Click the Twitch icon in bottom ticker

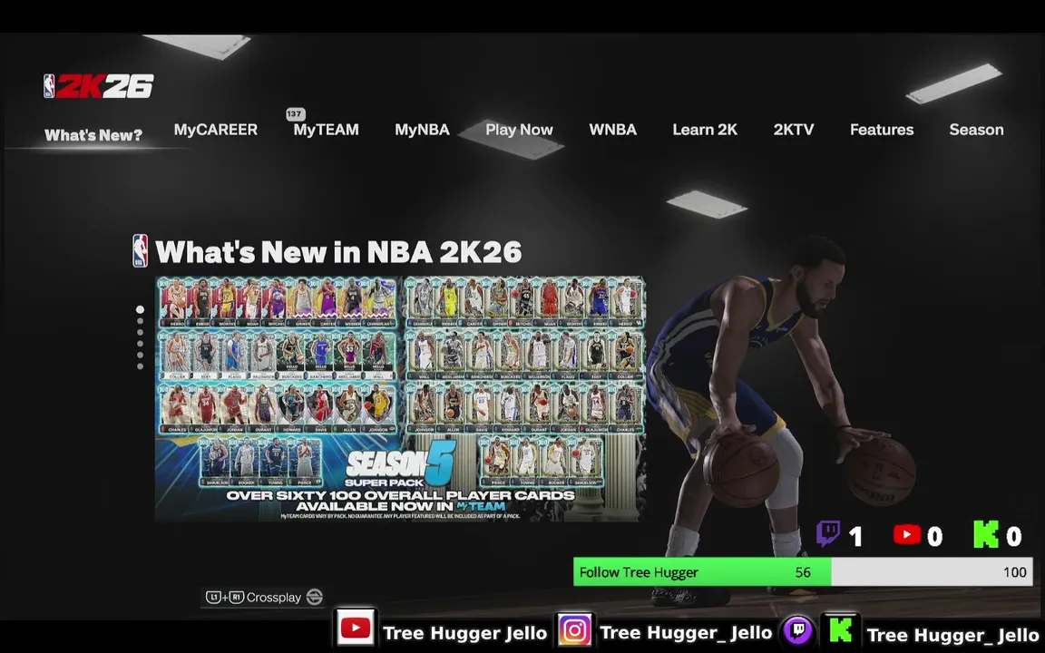pos(797,629)
